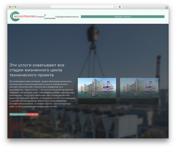
Task: Reload the page with the refresh icon
Action: pyautogui.click(x=114, y=7)
